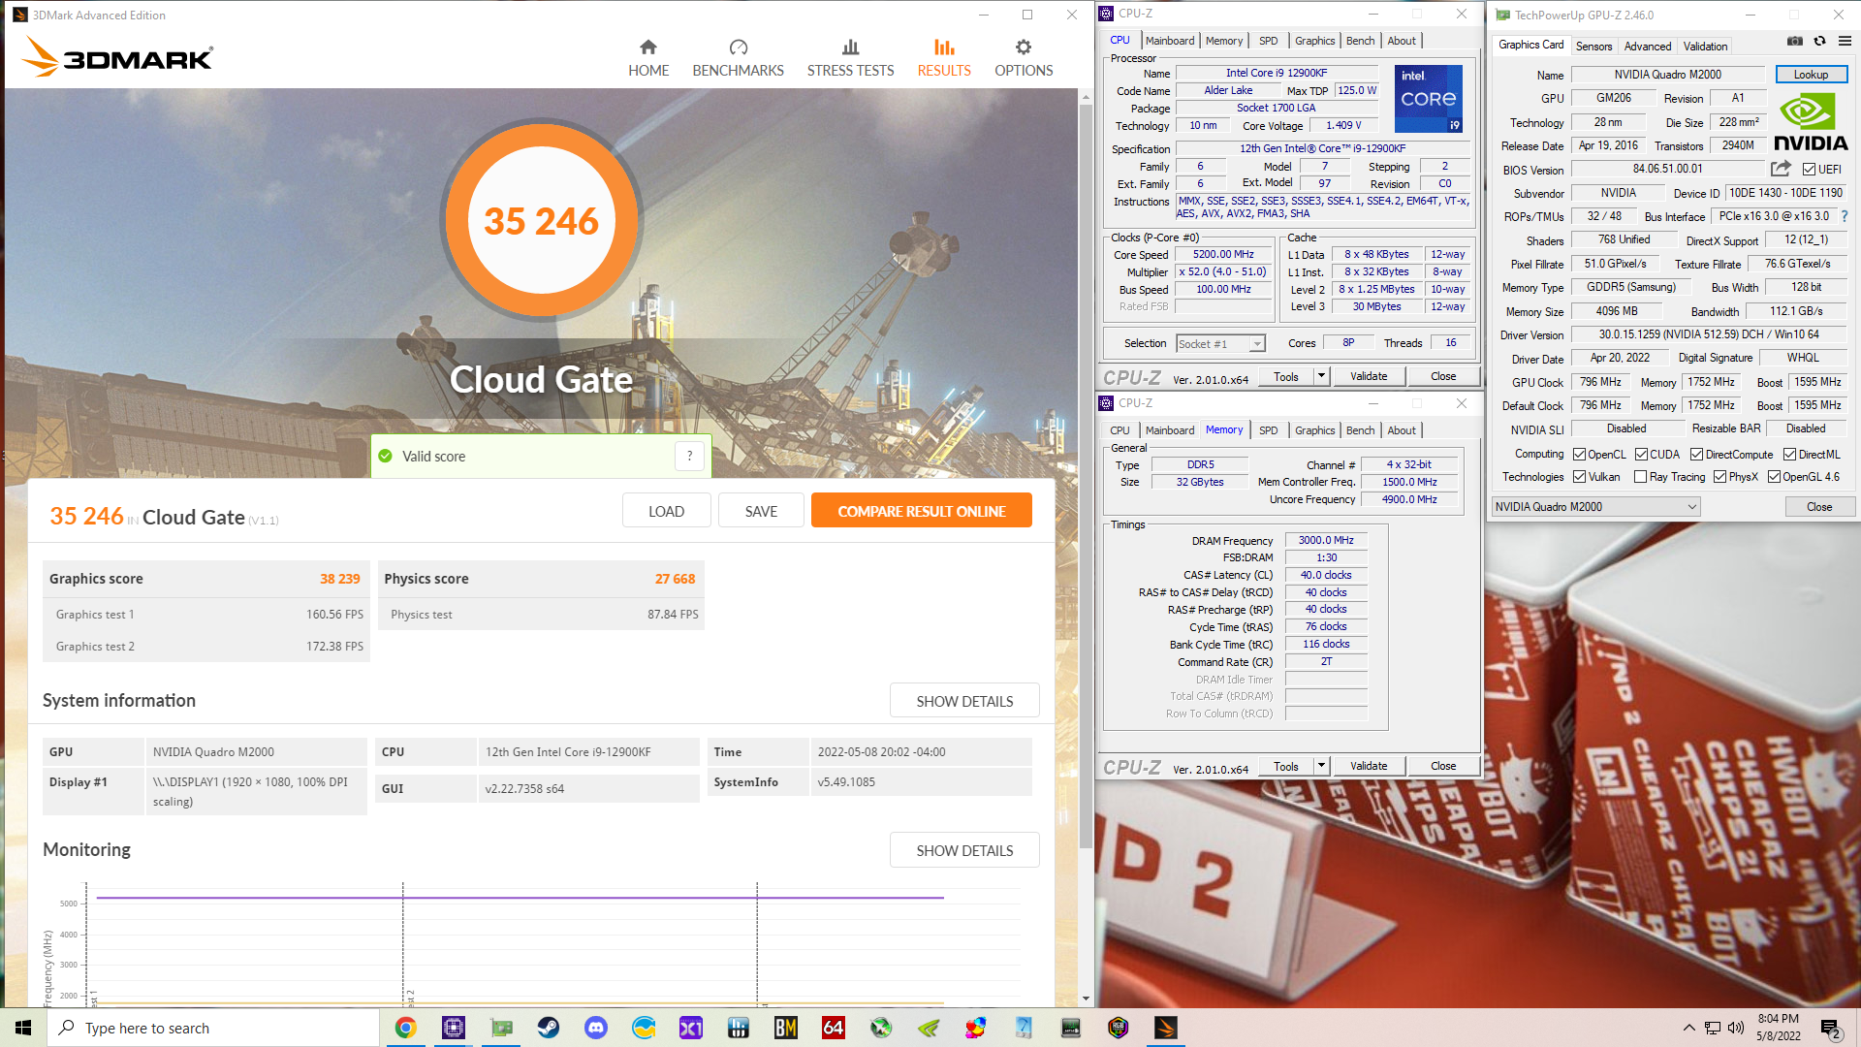
Task: Toggle the DirectCompute checkbox
Action: [x=1696, y=455]
